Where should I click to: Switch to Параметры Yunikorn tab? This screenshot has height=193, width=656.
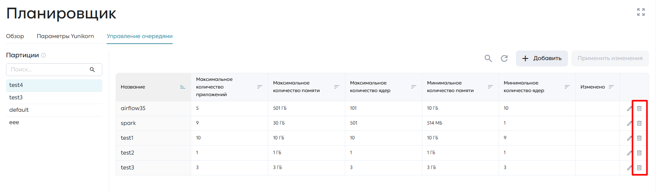tap(65, 36)
